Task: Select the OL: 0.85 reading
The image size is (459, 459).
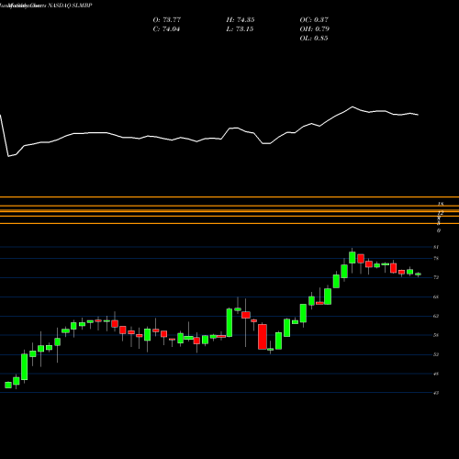Action: tap(314, 39)
